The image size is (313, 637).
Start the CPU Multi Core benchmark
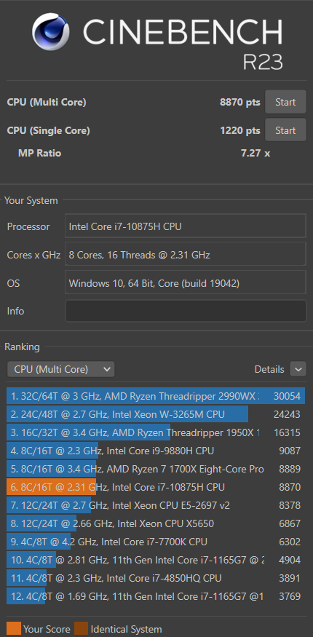coord(285,102)
